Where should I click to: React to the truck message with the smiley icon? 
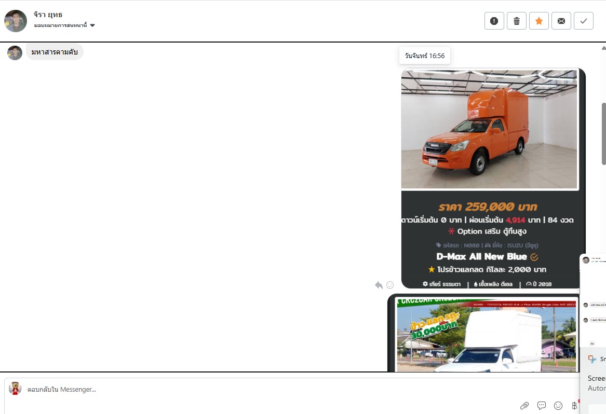click(x=390, y=285)
